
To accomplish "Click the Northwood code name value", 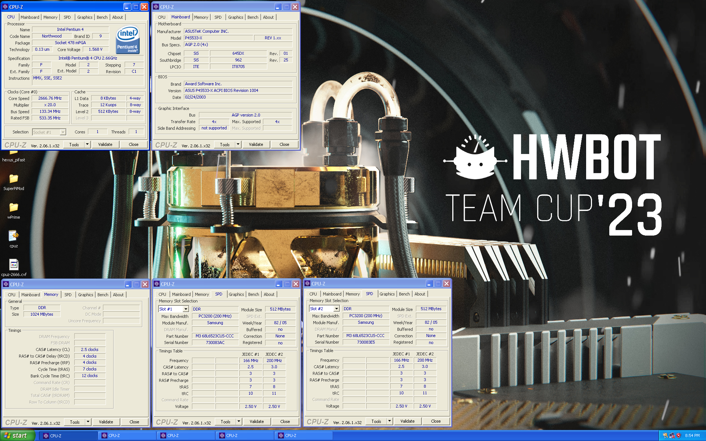I will coord(51,36).
